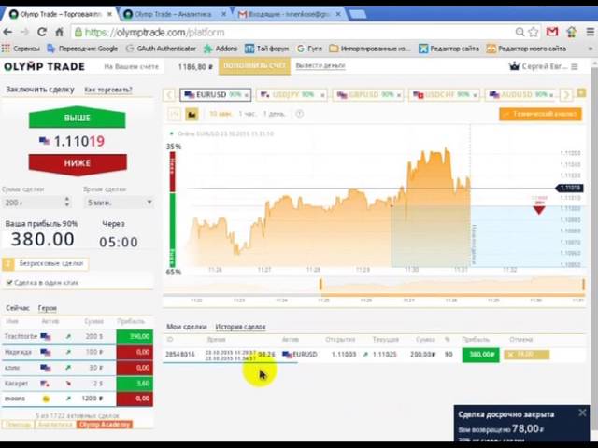This screenshot has width=598, height=448.
Task: Click the green ВЫШЕ (up) trade button
Action: [77, 119]
